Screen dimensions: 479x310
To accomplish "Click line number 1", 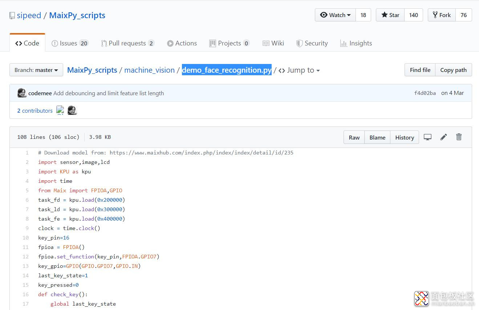I will click(x=27, y=153).
